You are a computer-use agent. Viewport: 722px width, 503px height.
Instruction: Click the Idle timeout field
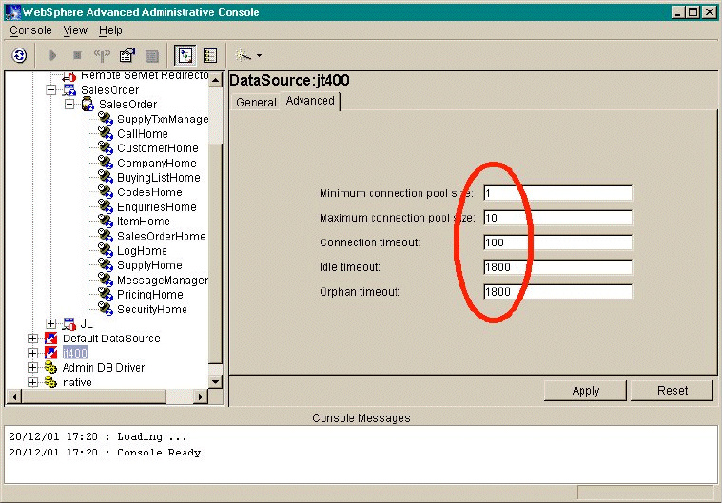coord(557,267)
